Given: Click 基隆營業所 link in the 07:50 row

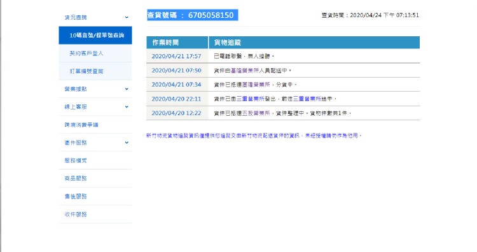Looking at the screenshot, I should tap(245, 71).
